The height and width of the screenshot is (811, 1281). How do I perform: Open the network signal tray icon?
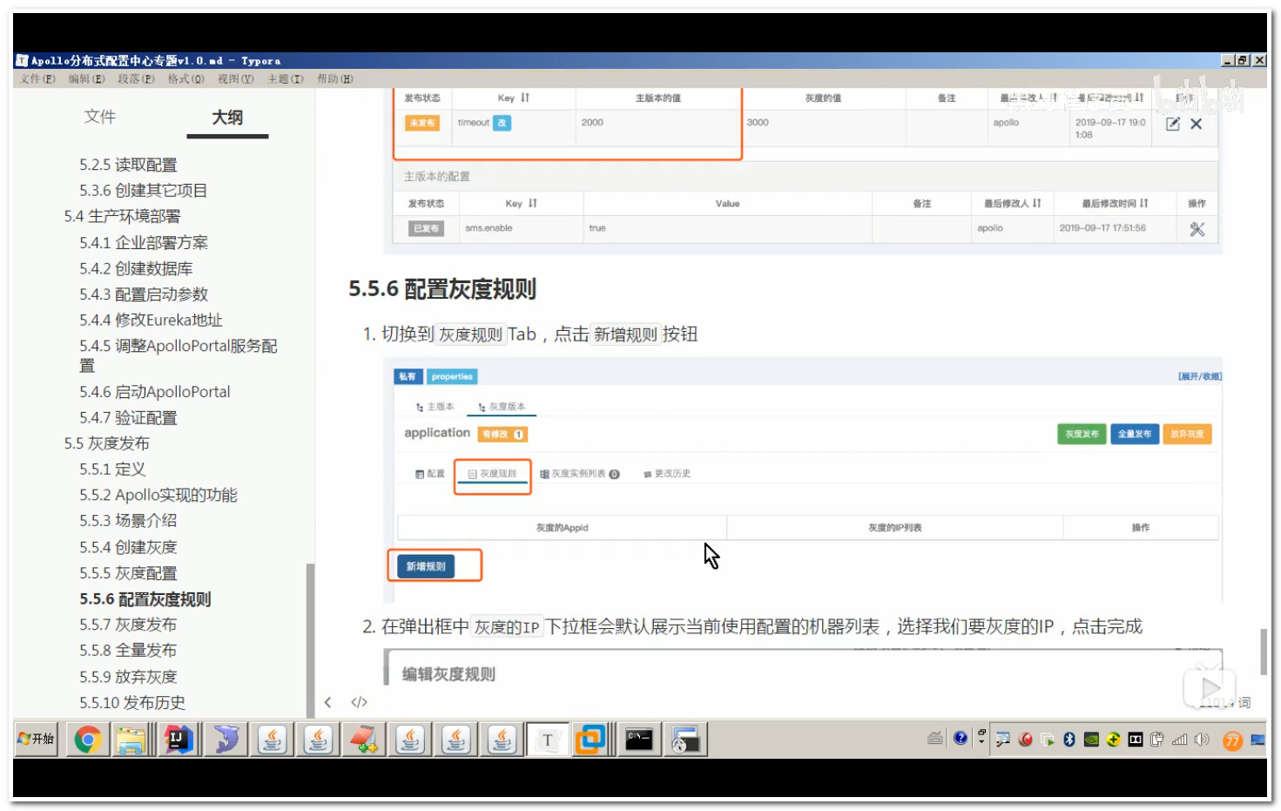coord(1180,740)
